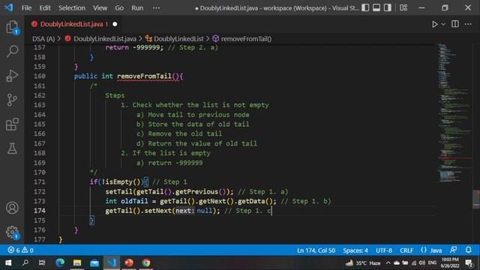The width and height of the screenshot is (480, 270).
Task: Open the Selection menu
Action: click(72, 8)
